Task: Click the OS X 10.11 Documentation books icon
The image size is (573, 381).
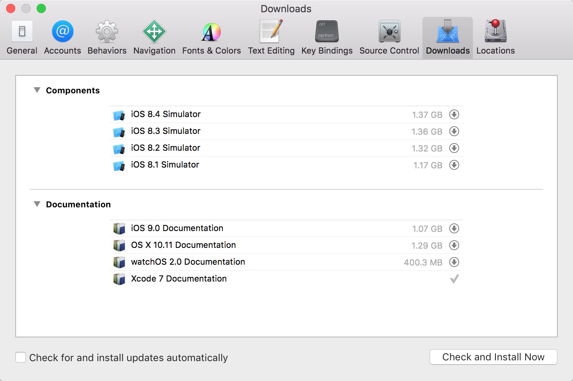Action: coord(119,245)
